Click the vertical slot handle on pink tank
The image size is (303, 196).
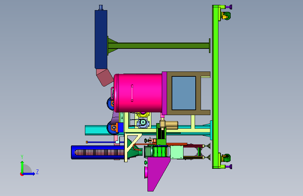click(132, 93)
